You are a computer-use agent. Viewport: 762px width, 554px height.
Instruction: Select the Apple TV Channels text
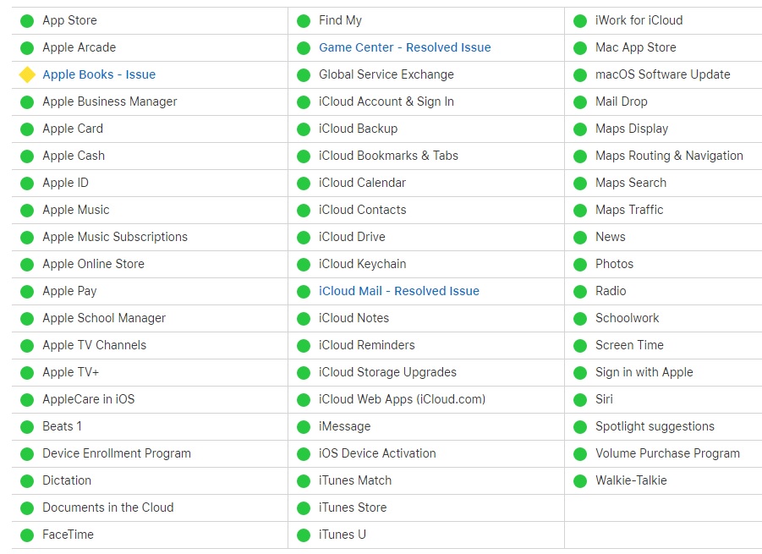click(x=94, y=345)
